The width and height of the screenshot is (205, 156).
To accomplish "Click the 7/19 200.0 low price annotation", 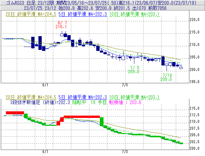I will click(x=166, y=77).
